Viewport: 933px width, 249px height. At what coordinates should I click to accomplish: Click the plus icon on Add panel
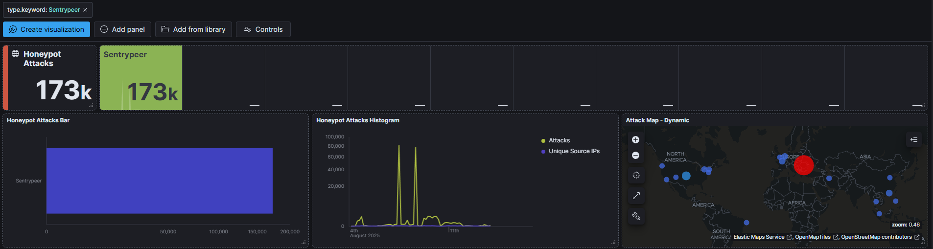tap(104, 29)
